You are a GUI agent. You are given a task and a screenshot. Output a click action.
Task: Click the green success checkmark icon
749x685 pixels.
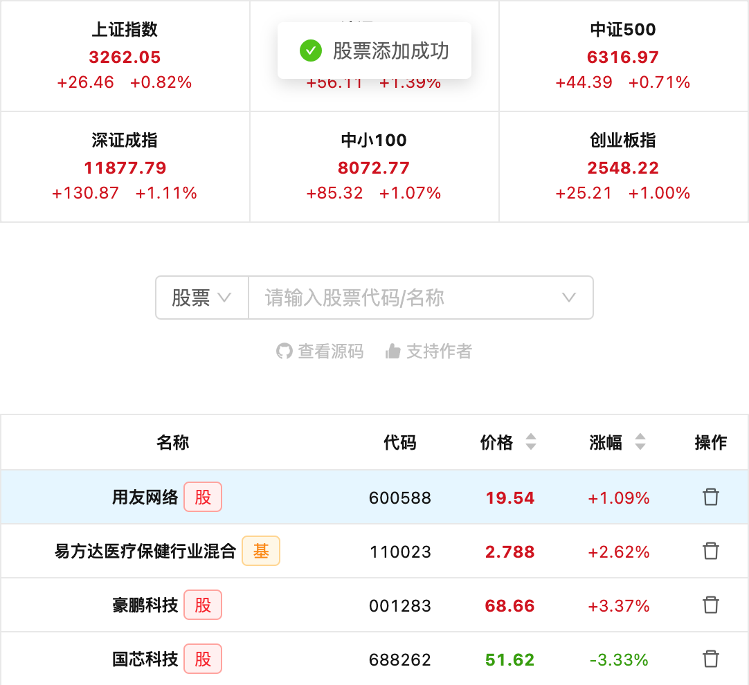point(311,51)
